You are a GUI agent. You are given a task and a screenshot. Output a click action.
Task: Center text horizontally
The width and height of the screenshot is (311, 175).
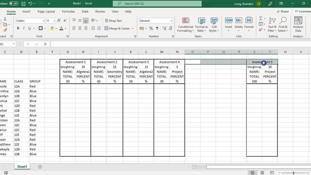pos(80,28)
